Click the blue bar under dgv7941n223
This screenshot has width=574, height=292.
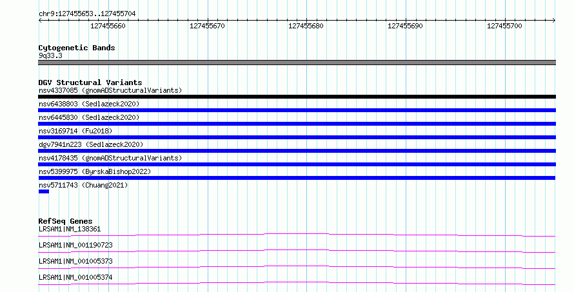tap(297, 151)
